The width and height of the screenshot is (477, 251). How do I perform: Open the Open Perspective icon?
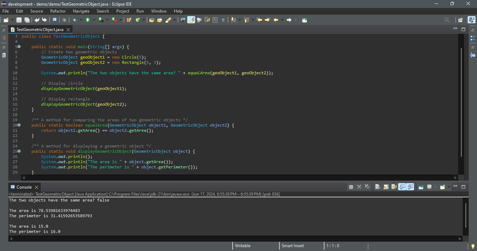click(x=460, y=20)
